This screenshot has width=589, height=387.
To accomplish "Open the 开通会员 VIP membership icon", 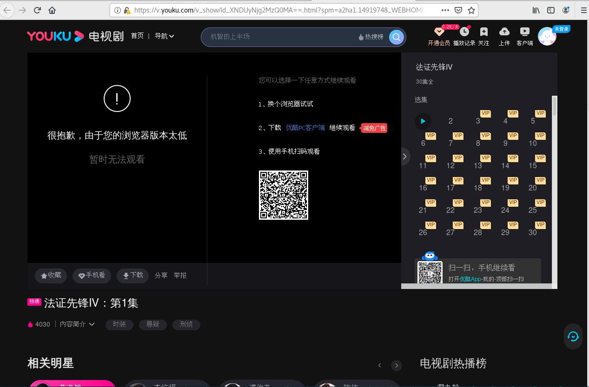I will click(439, 32).
